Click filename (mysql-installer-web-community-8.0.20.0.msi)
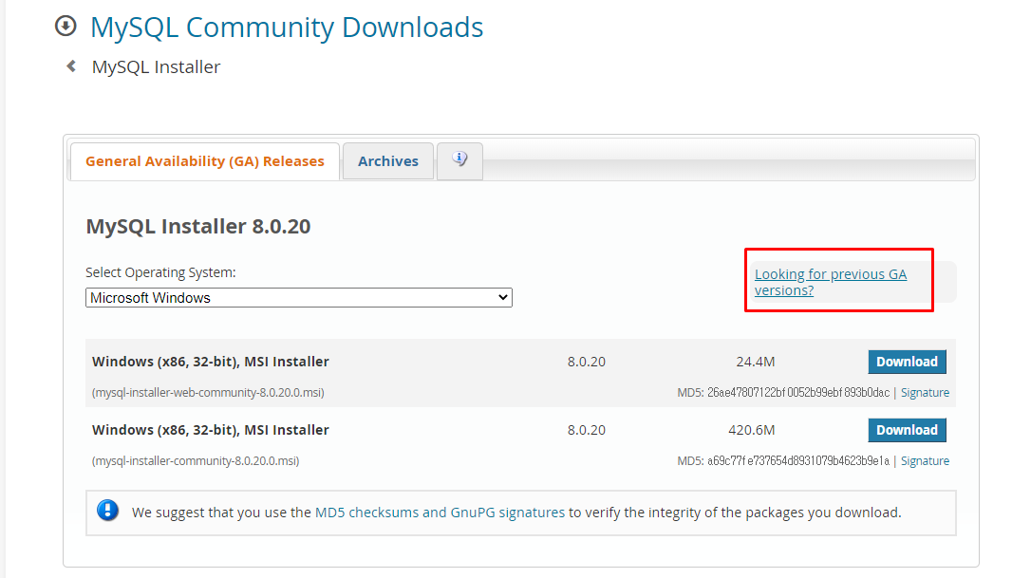Viewport: 1012px width, 578px height. (208, 392)
